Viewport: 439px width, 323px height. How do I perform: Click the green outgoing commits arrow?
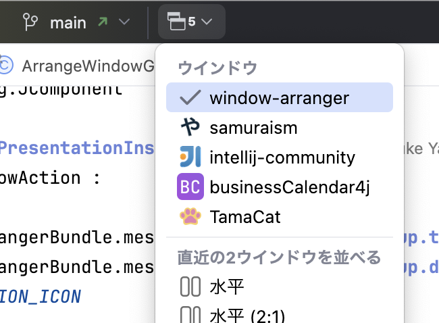click(x=103, y=22)
